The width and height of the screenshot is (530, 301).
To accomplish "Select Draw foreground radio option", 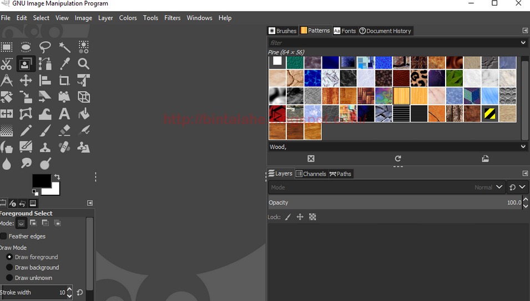I will [x=9, y=257].
